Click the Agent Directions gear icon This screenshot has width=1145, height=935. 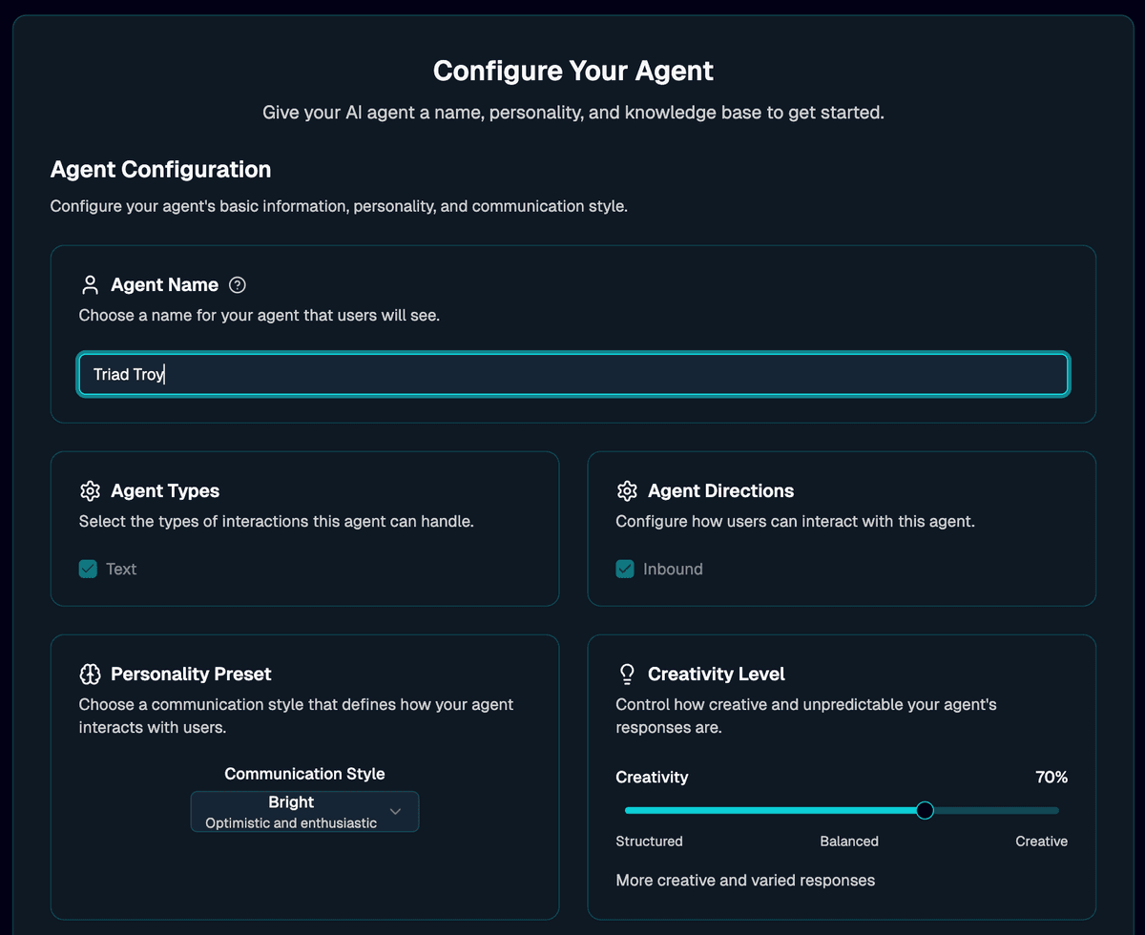[x=627, y=491]
